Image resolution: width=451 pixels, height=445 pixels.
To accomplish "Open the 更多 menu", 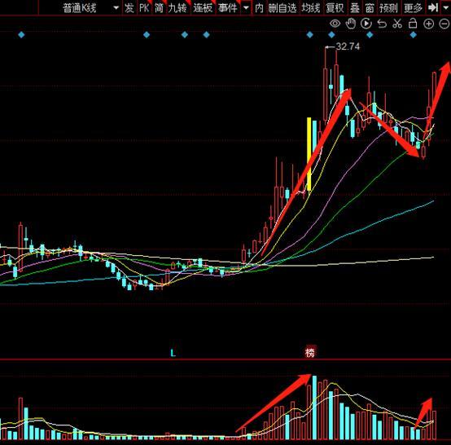I will coord(413,8).
